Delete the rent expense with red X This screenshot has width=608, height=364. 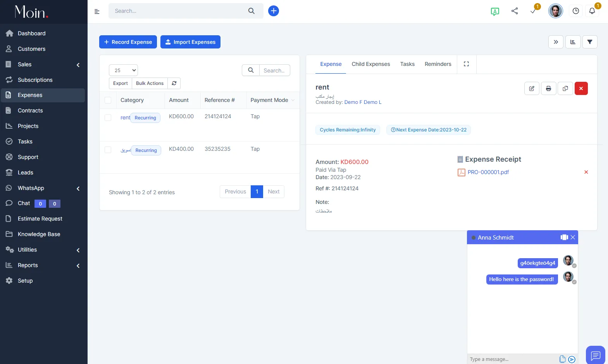pos(581,88)
